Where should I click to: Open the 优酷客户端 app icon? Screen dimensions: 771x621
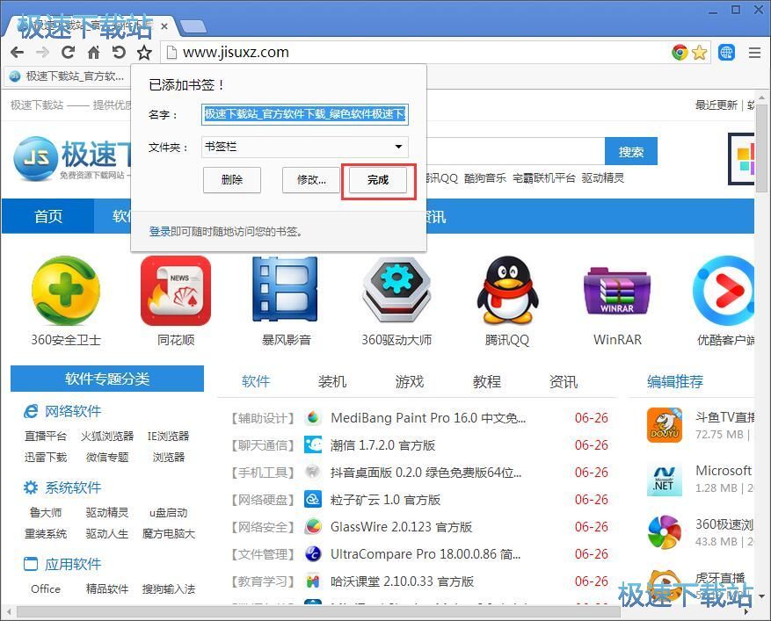(724, 291)
